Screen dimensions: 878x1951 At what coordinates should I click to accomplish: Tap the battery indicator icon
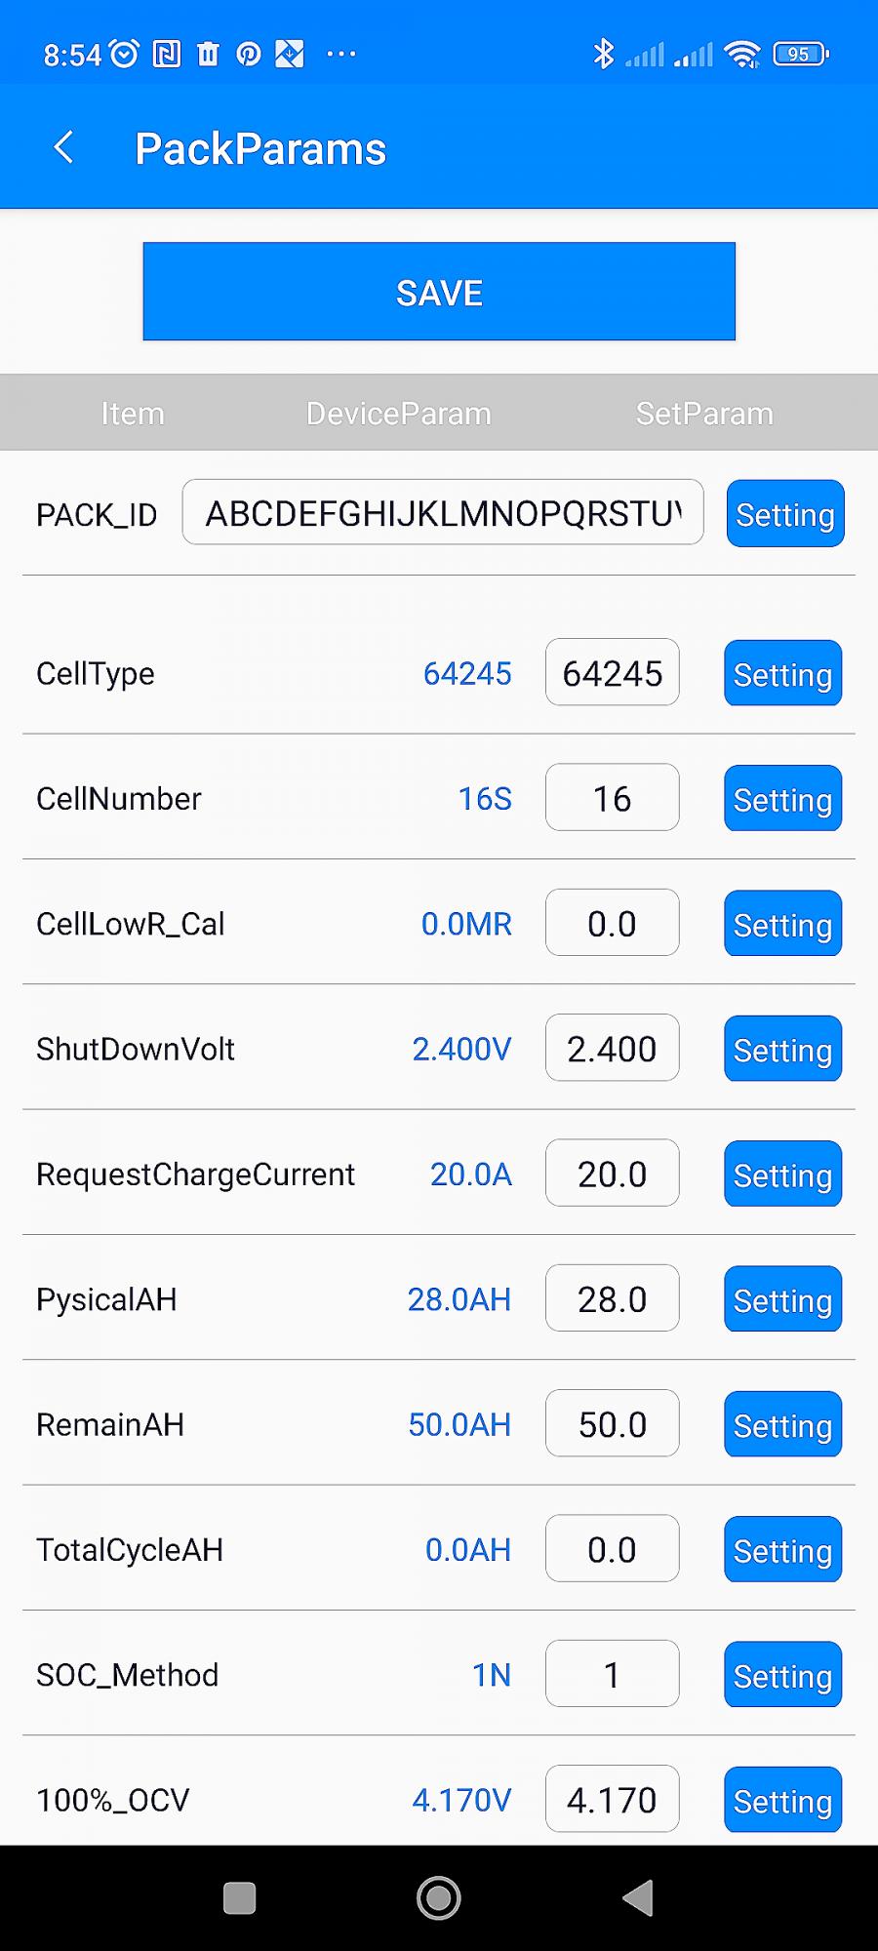point(800,55)
